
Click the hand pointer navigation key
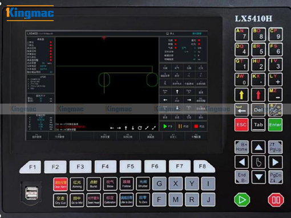tap(258, 162)
